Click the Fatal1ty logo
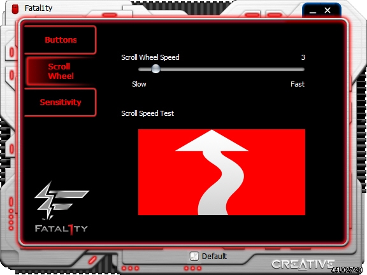 click(x=61, y=208)
